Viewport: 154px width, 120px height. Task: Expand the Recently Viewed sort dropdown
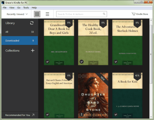tap(17, 14)
